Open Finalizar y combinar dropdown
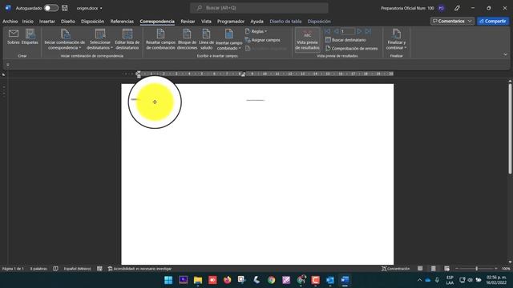The width and height of the screenshot is (513, 288). [396, 39]
